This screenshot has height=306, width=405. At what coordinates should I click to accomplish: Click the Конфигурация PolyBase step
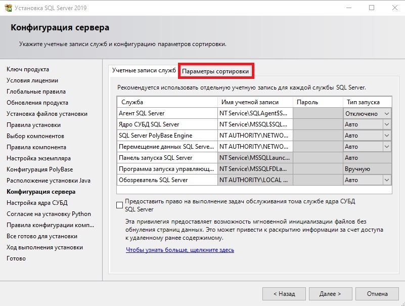point(40,169)
